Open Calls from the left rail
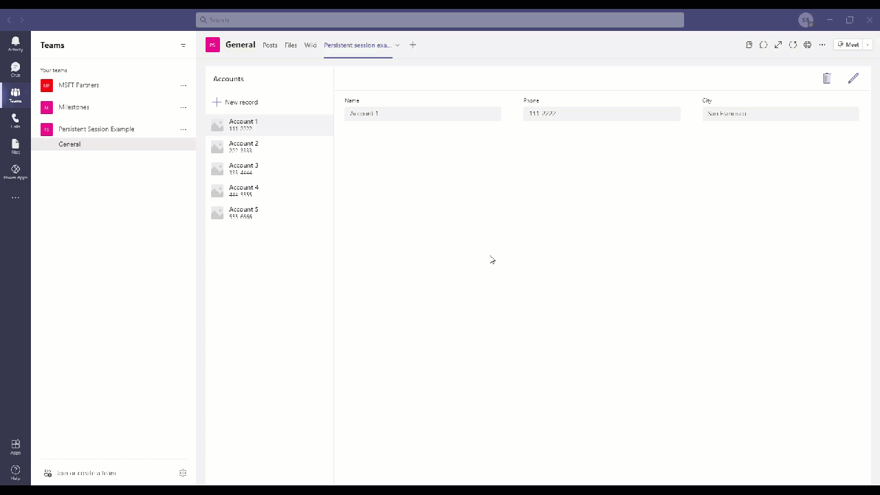The image size is (880, 495). (15, 120)
